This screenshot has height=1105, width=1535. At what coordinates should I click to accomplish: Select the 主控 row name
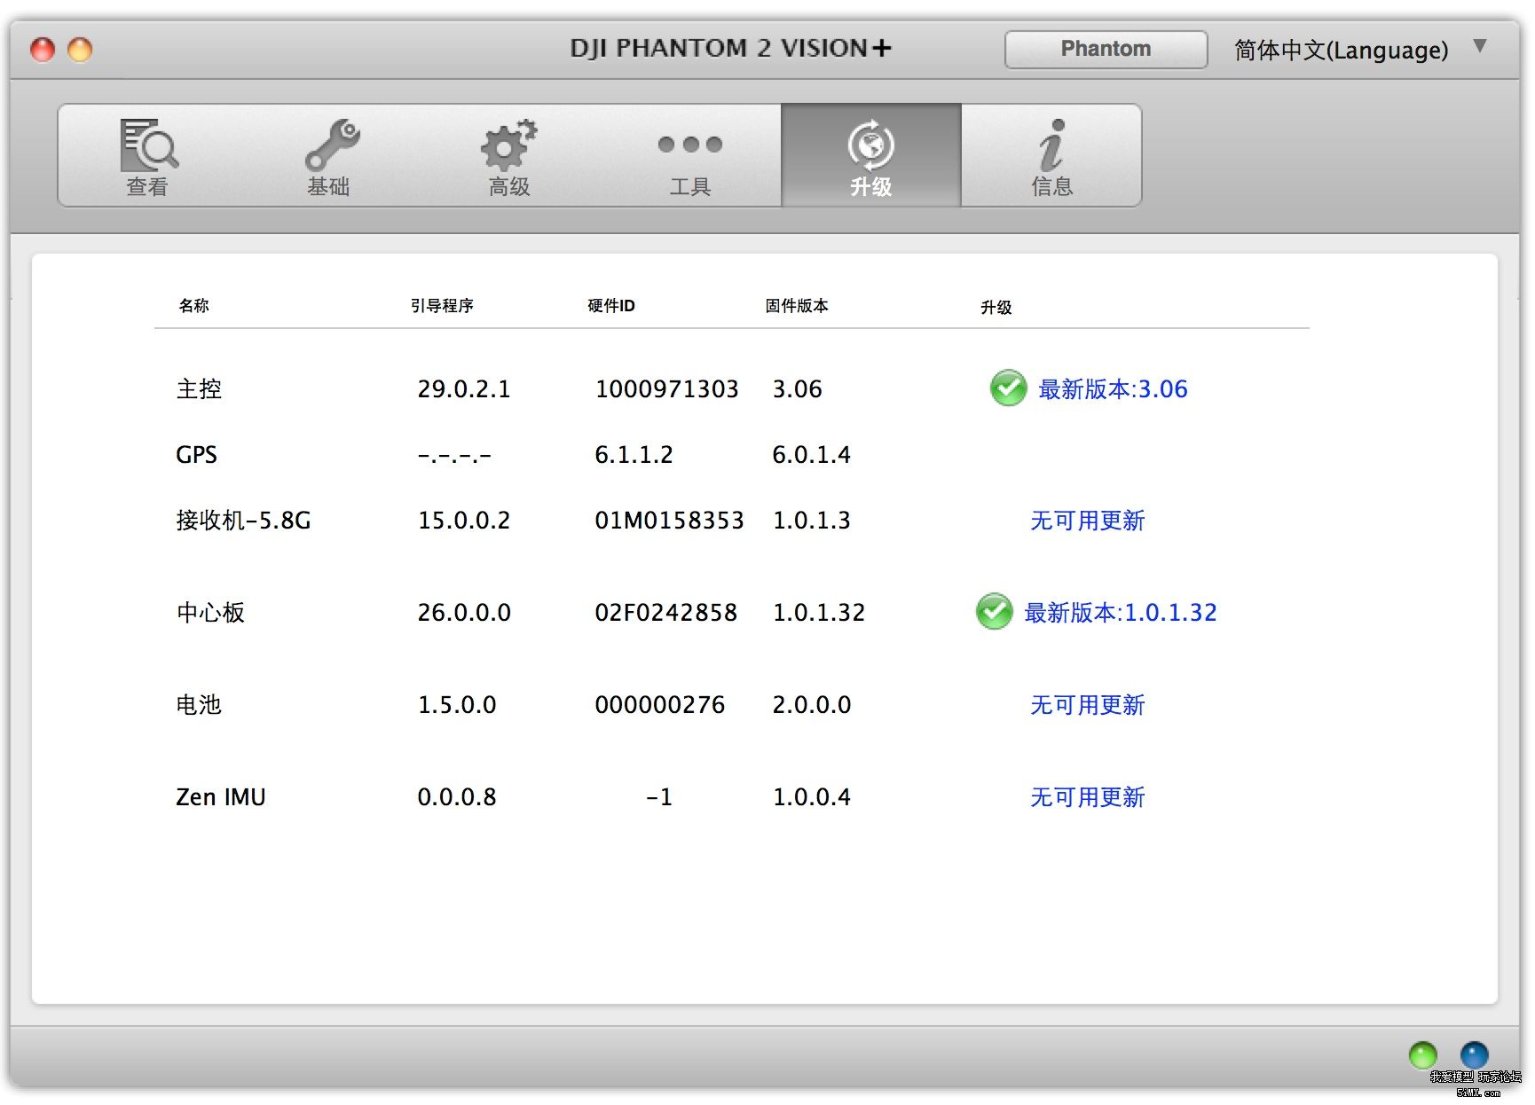pos(199,388)
